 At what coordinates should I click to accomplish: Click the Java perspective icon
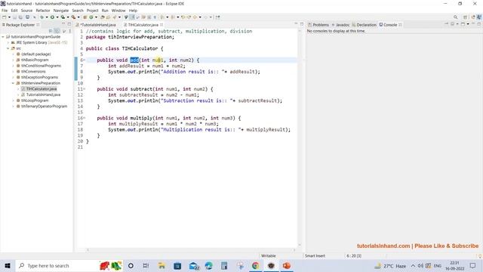(x=479, y=17)
